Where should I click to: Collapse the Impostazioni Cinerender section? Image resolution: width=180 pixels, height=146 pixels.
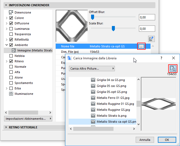(x=6, y=5)
